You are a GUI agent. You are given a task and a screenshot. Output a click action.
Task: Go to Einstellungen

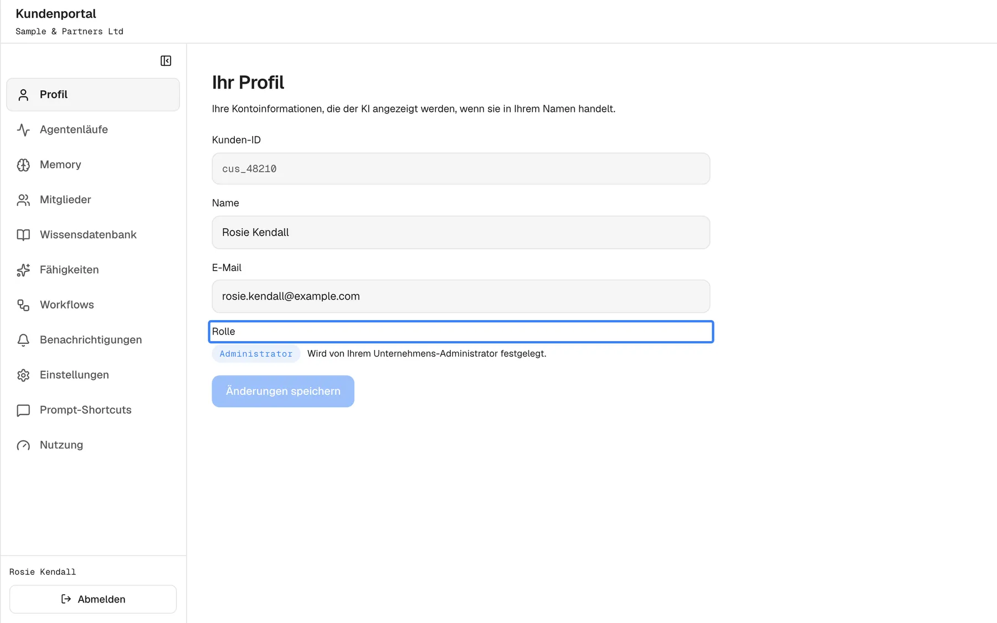[93, 375]
